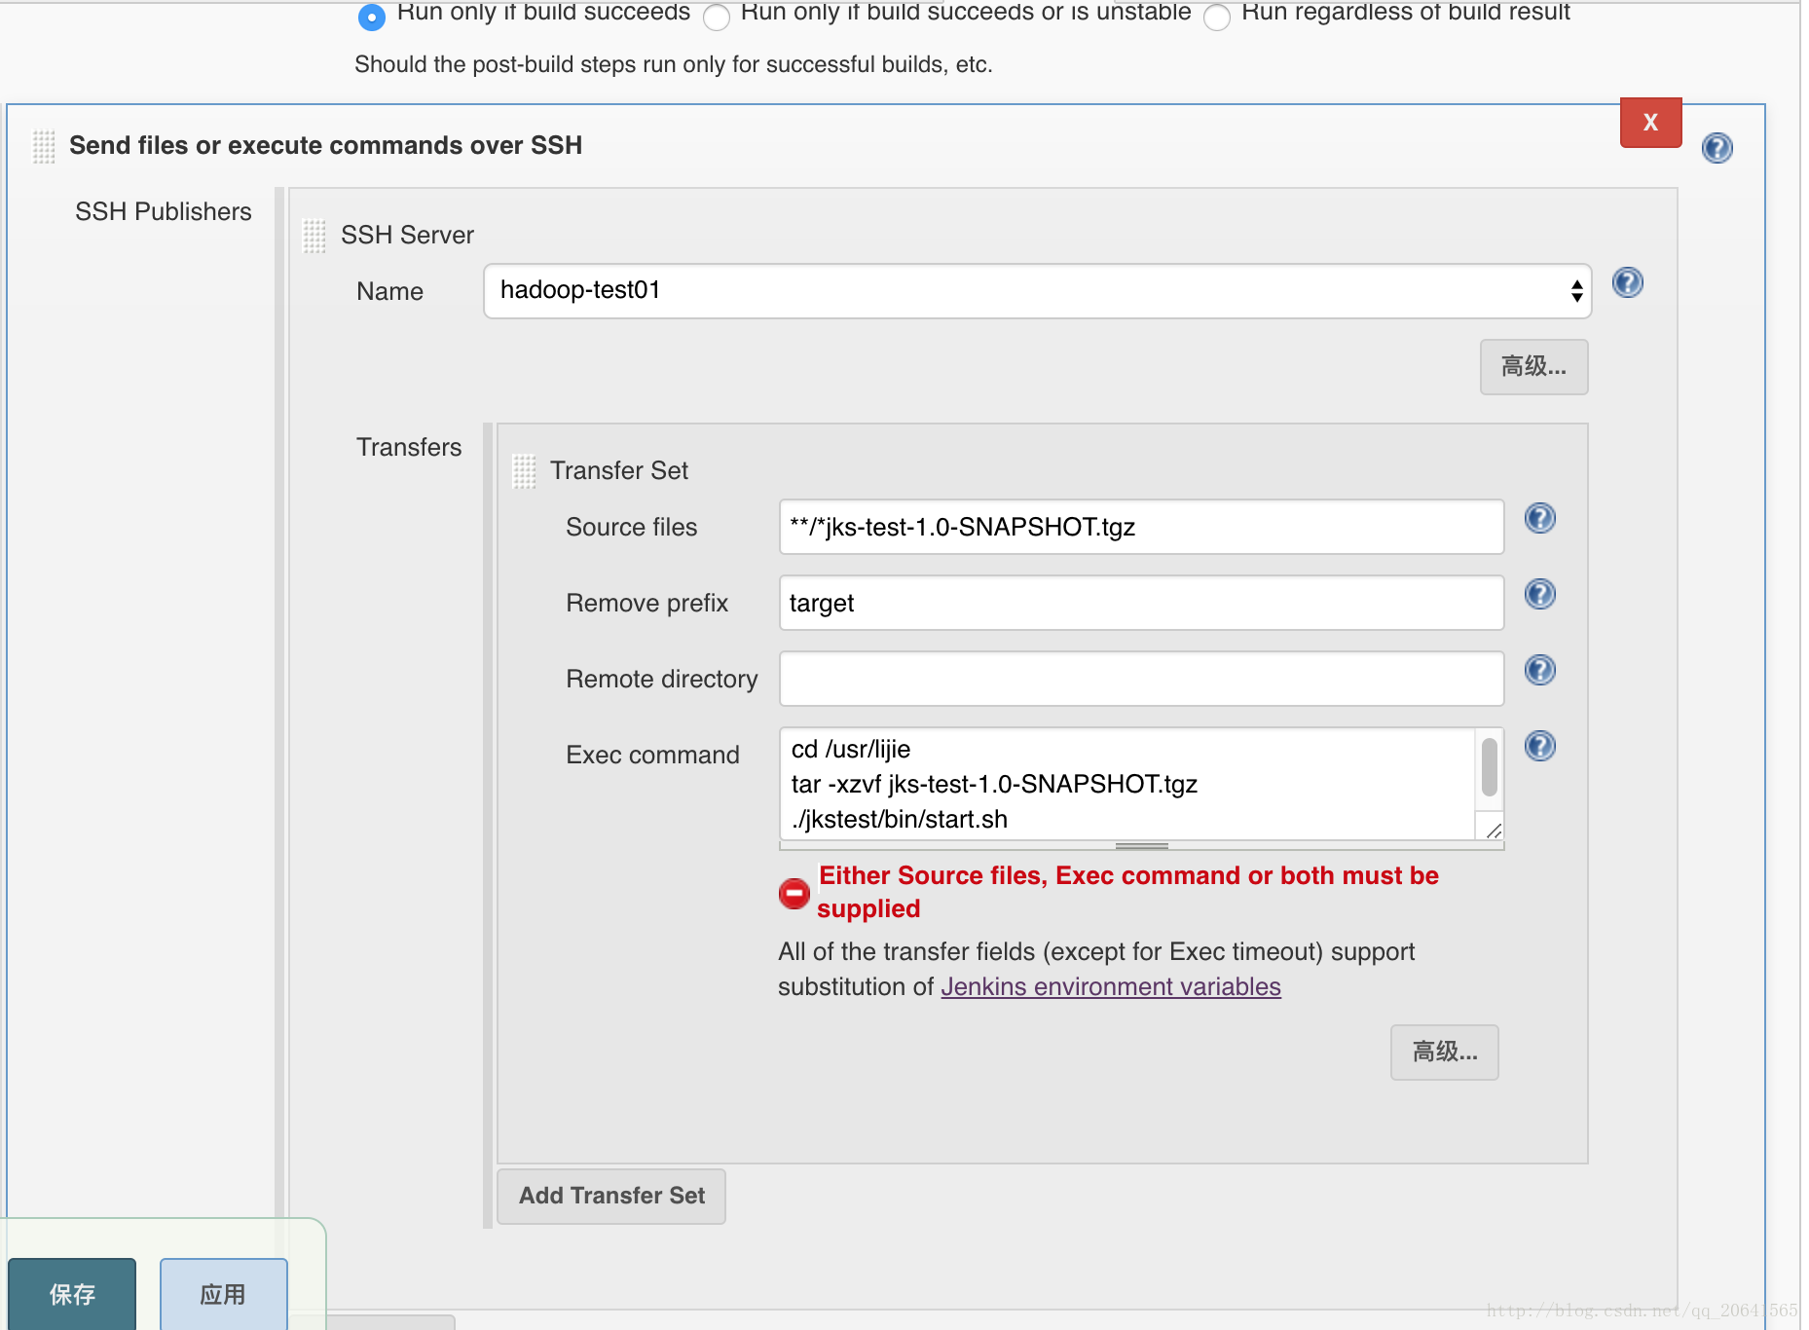
Task: Focus the Remove prefix field containing target
Action: point(1141,603)
